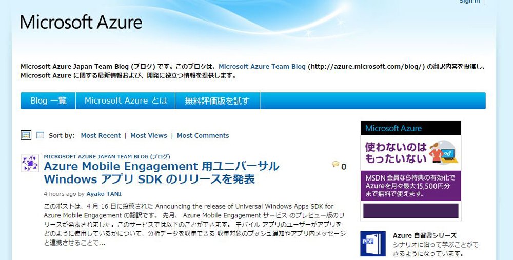
Task: Open the Azure 自習書シリーズ heading
Action: [424, 235]
